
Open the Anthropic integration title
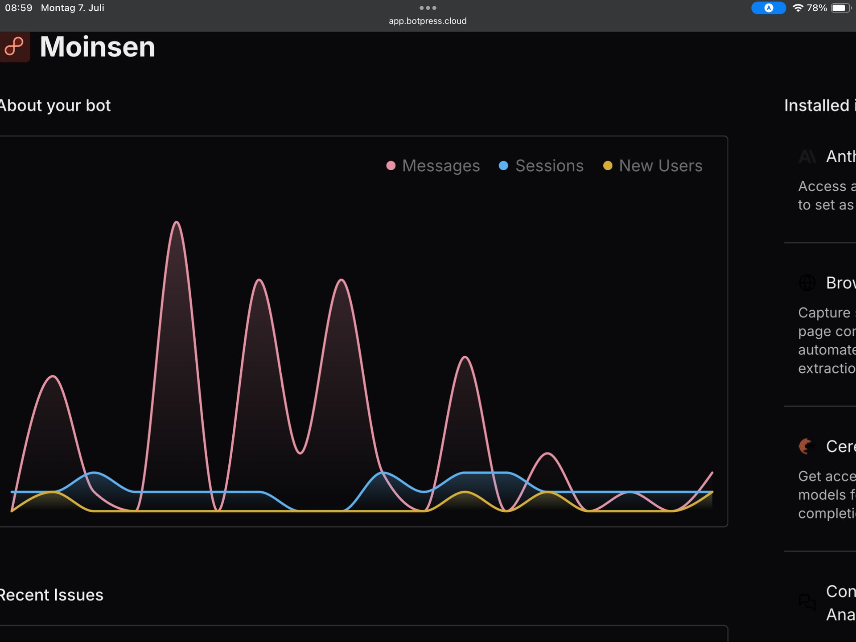click(840, 156)
